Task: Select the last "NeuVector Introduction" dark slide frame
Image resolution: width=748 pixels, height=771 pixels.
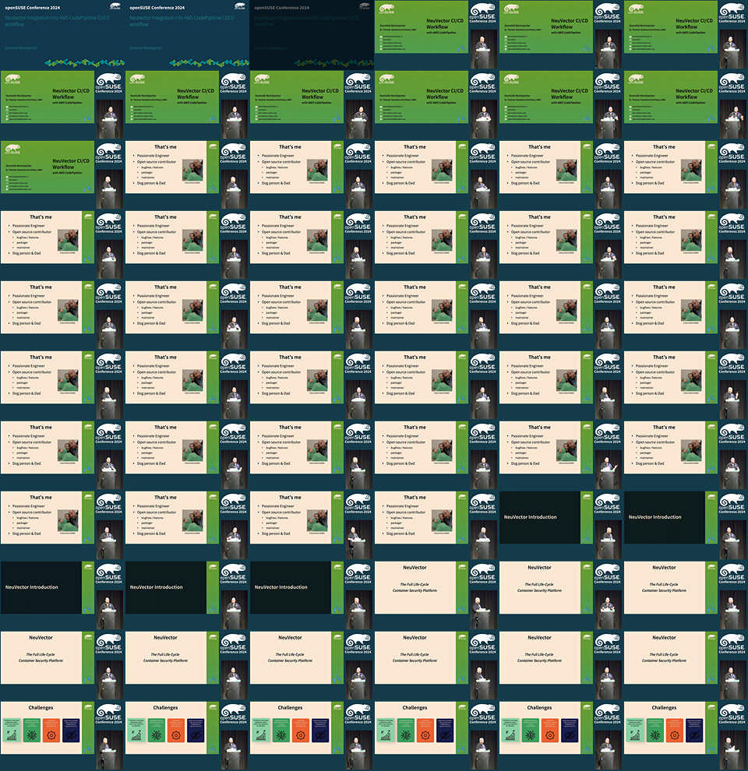Action: click(312, 596)
